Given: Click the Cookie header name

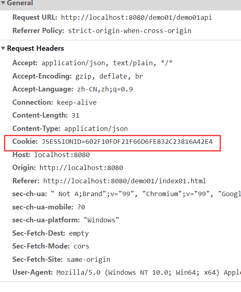Looking at the screenshot, I should coord(25,141).
